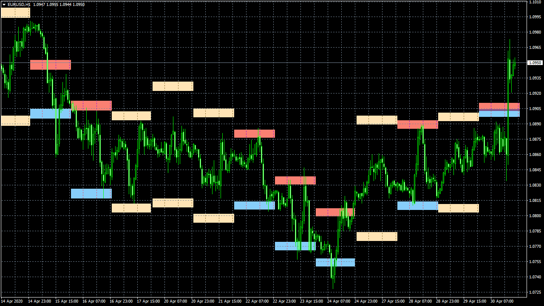
Task: Select the red rectangle near the 1.0950 level
Action: point(51,65)
